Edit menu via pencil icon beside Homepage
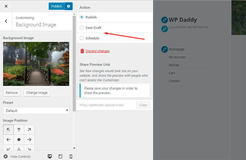 click(x=164, y=49)
